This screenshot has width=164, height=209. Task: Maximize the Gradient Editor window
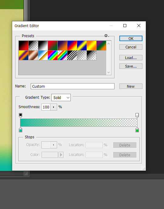125,26
